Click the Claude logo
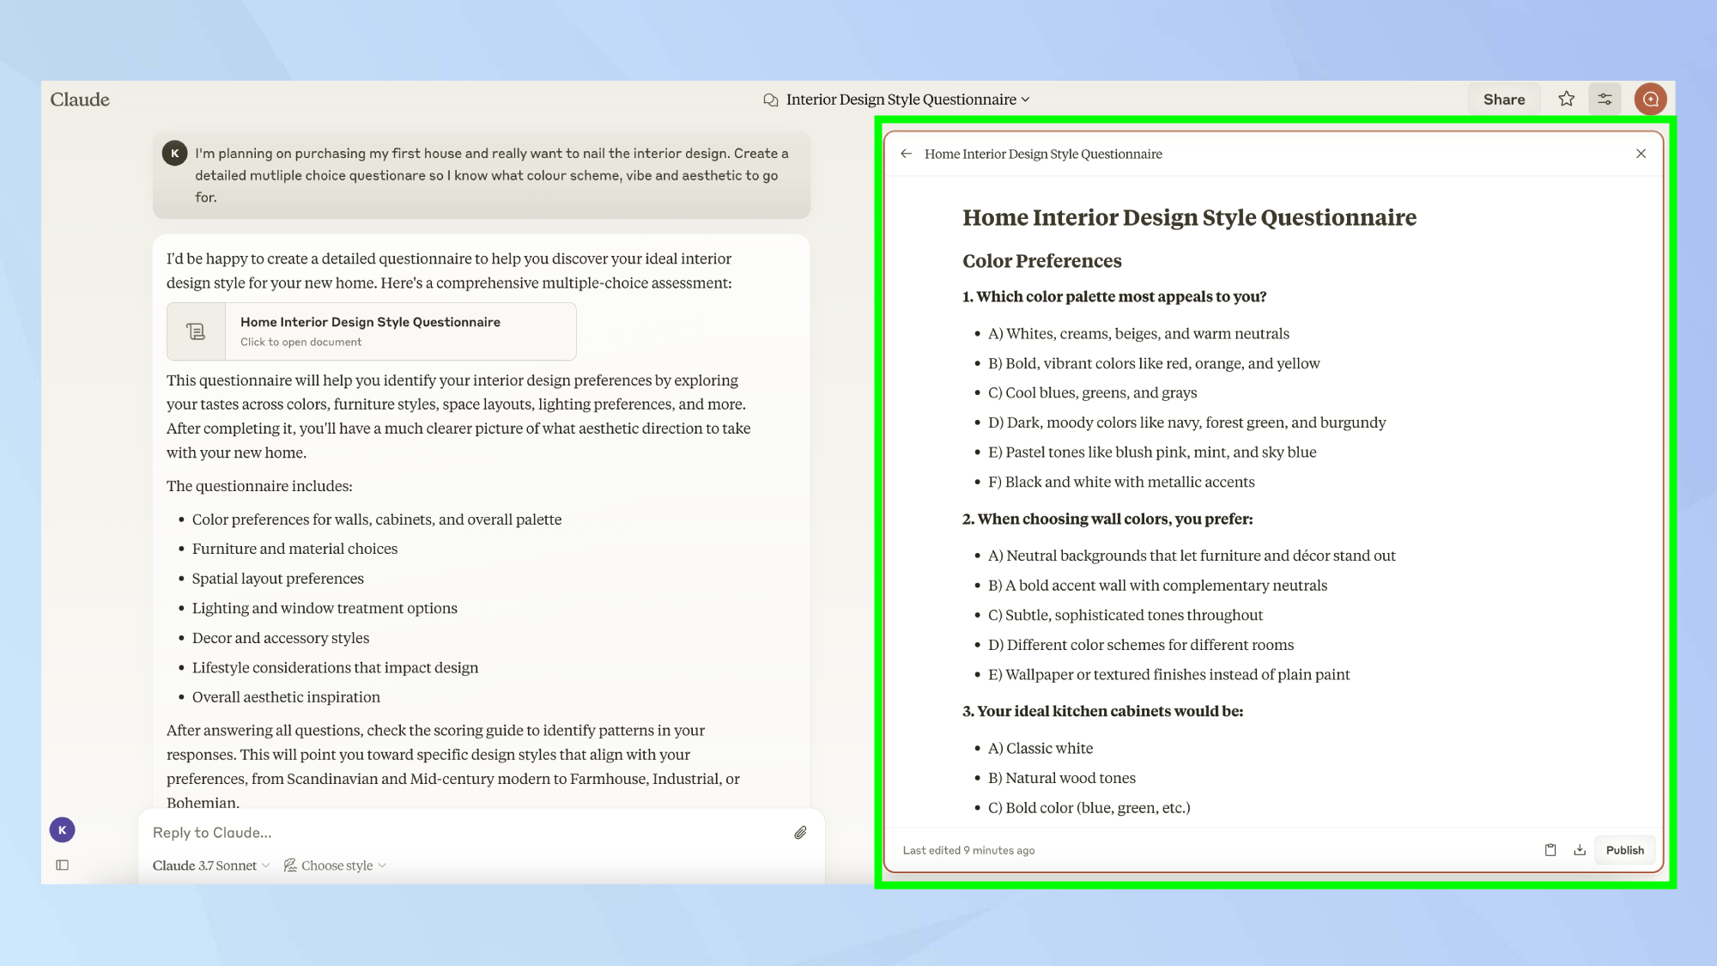 click(x=80, y=100)
